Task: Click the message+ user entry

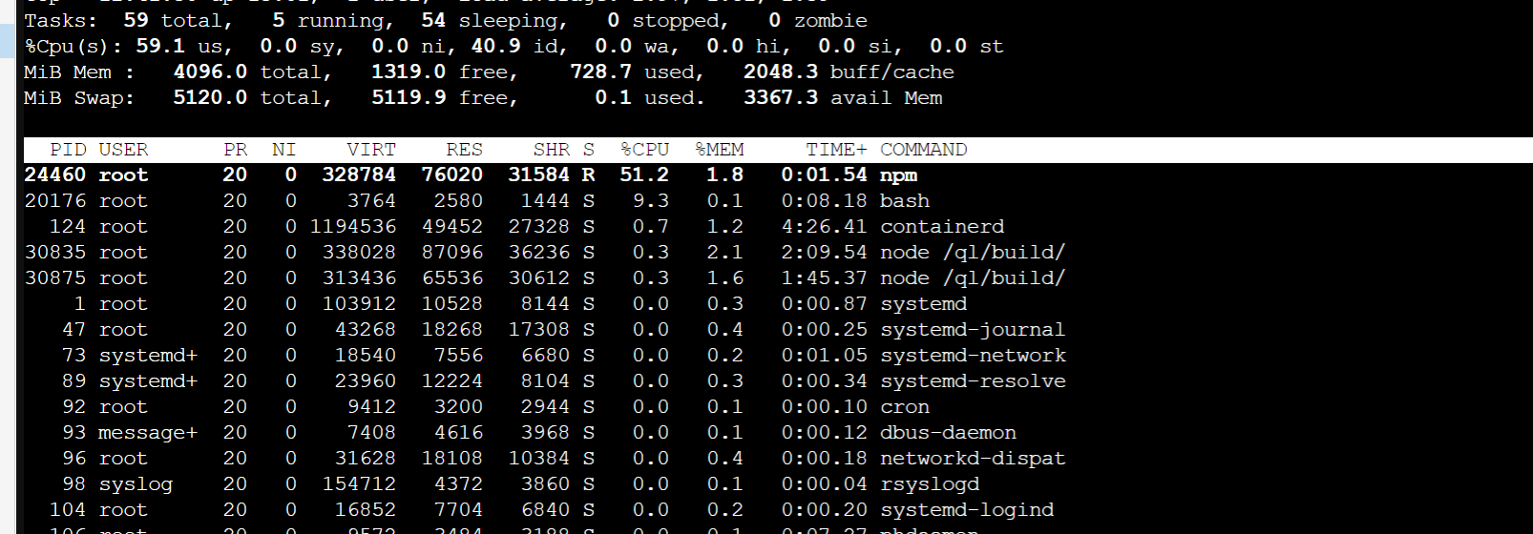Action: click(148, 433)
